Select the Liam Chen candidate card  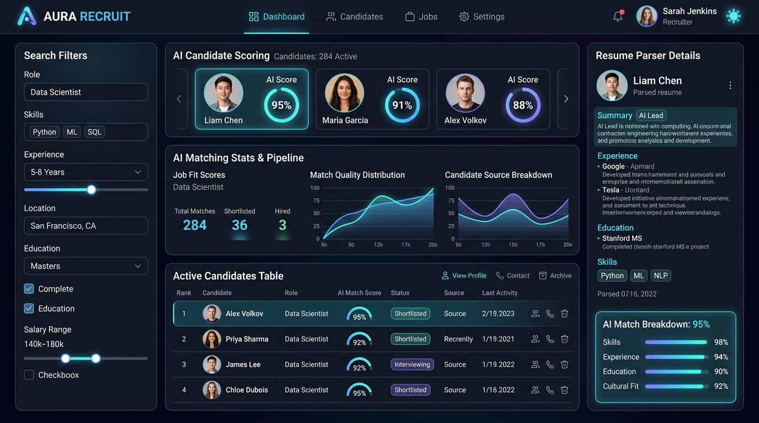click(x=252, y=99)
